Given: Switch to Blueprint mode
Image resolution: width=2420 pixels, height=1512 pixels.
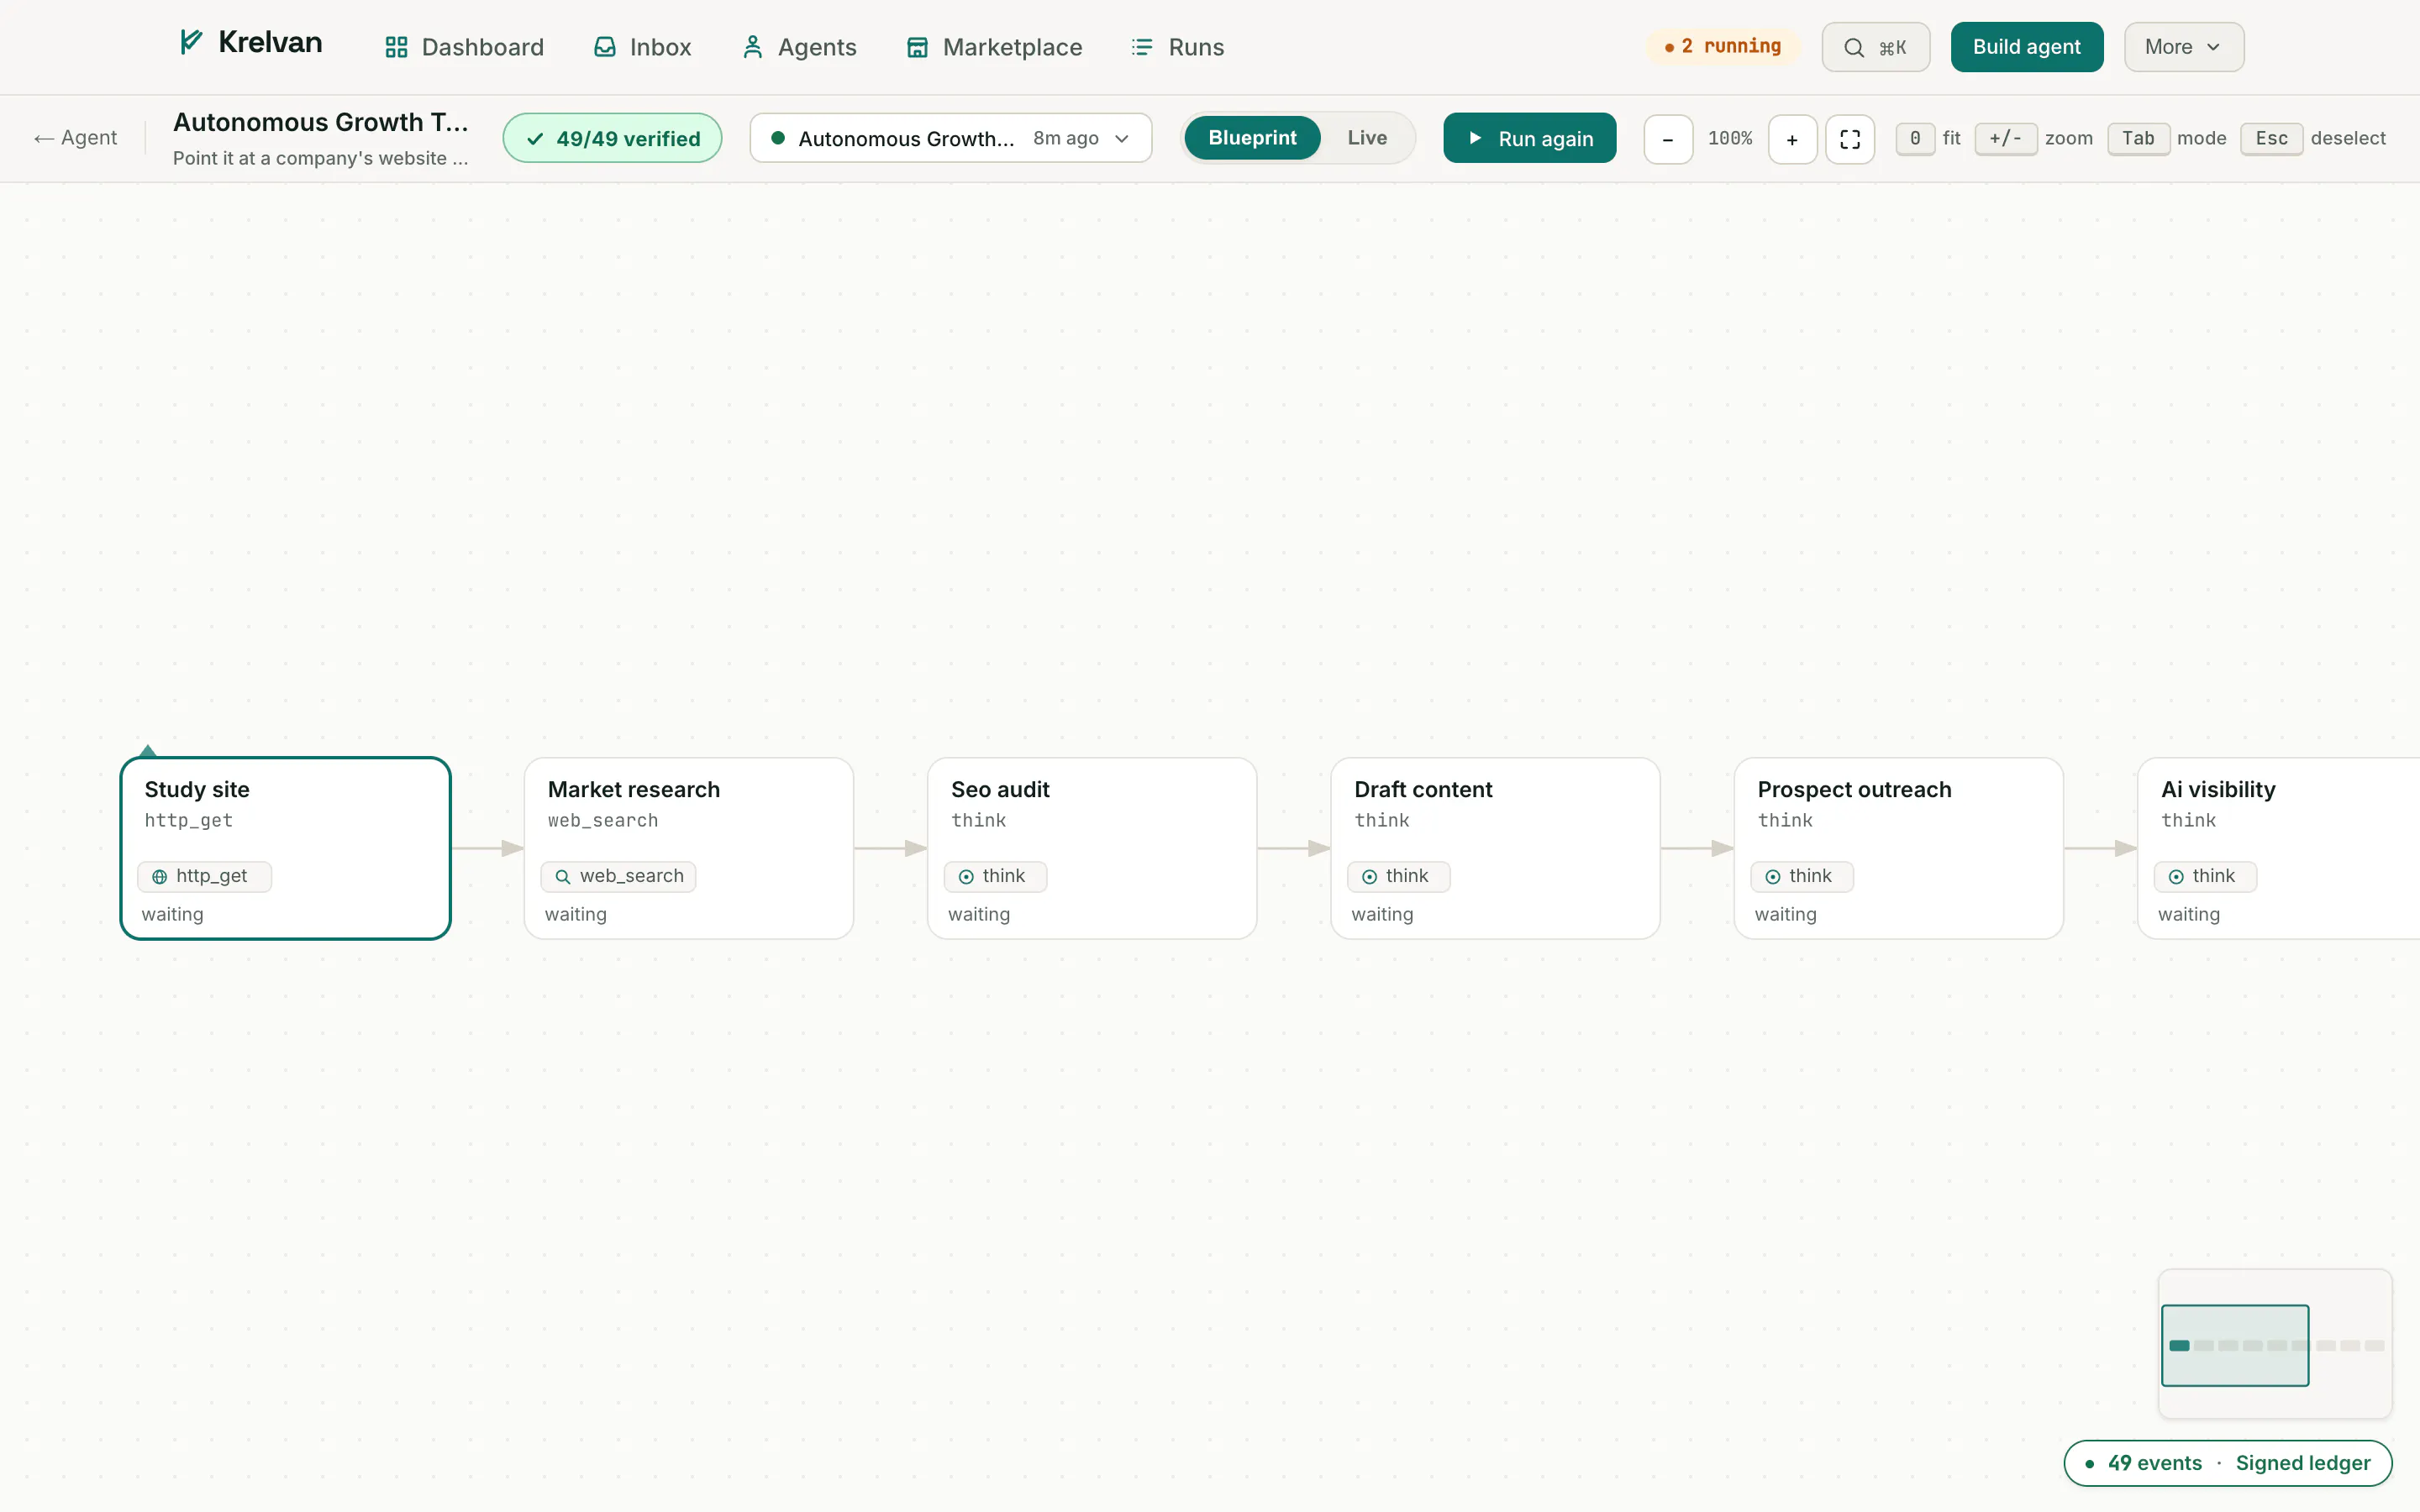Looking at the screenshot, I should pos(1251,138).
